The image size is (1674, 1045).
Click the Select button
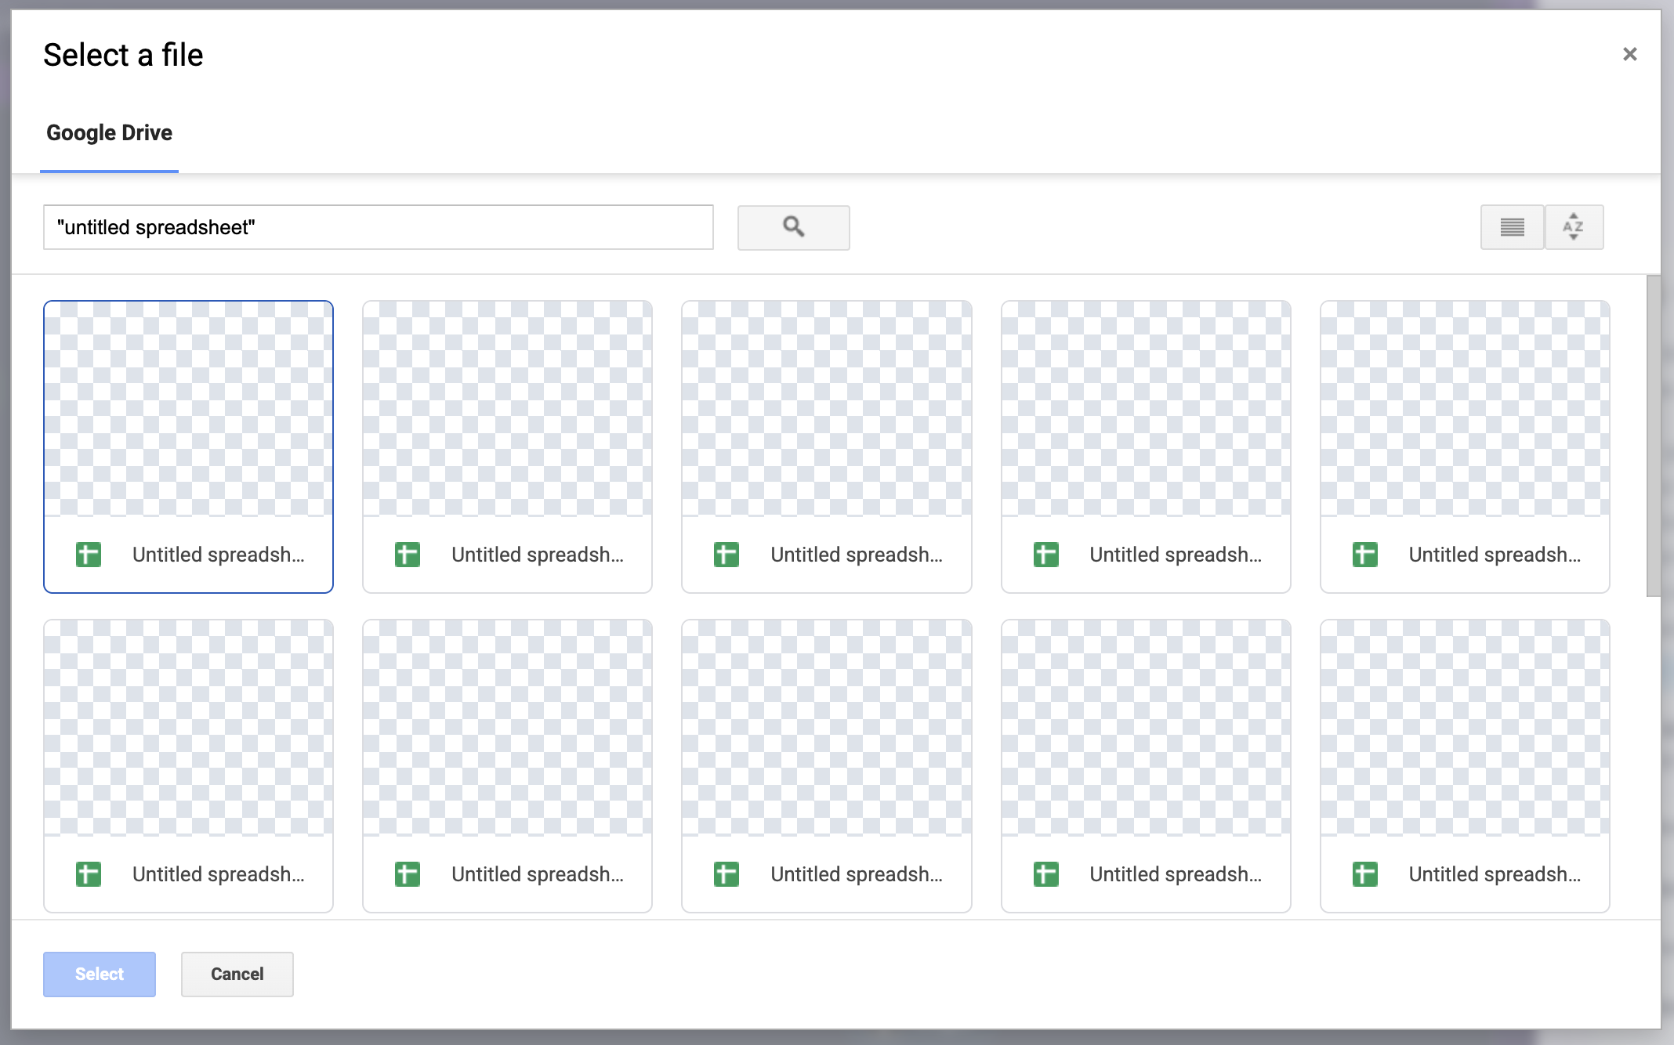100,974
